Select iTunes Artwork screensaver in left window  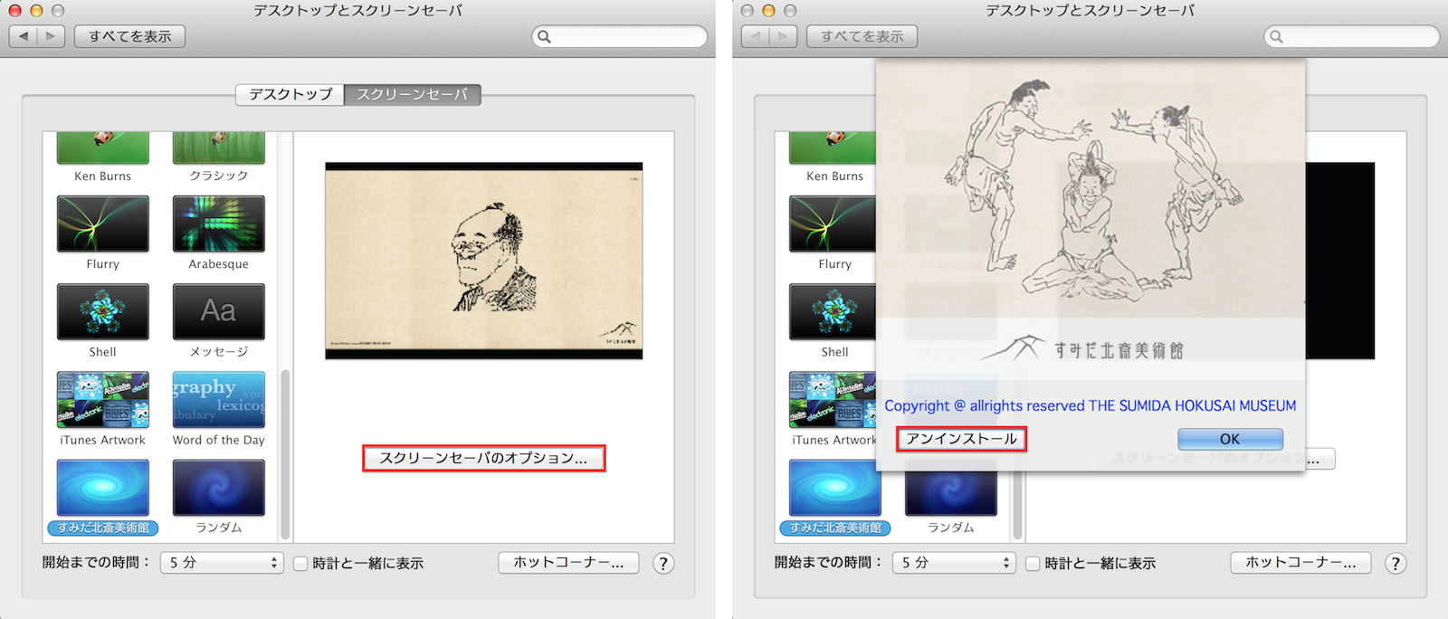pos(103,400)
